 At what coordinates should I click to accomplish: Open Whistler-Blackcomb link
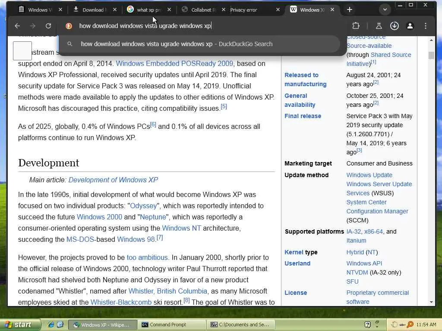pyautogui.click(x=121, y=302)
